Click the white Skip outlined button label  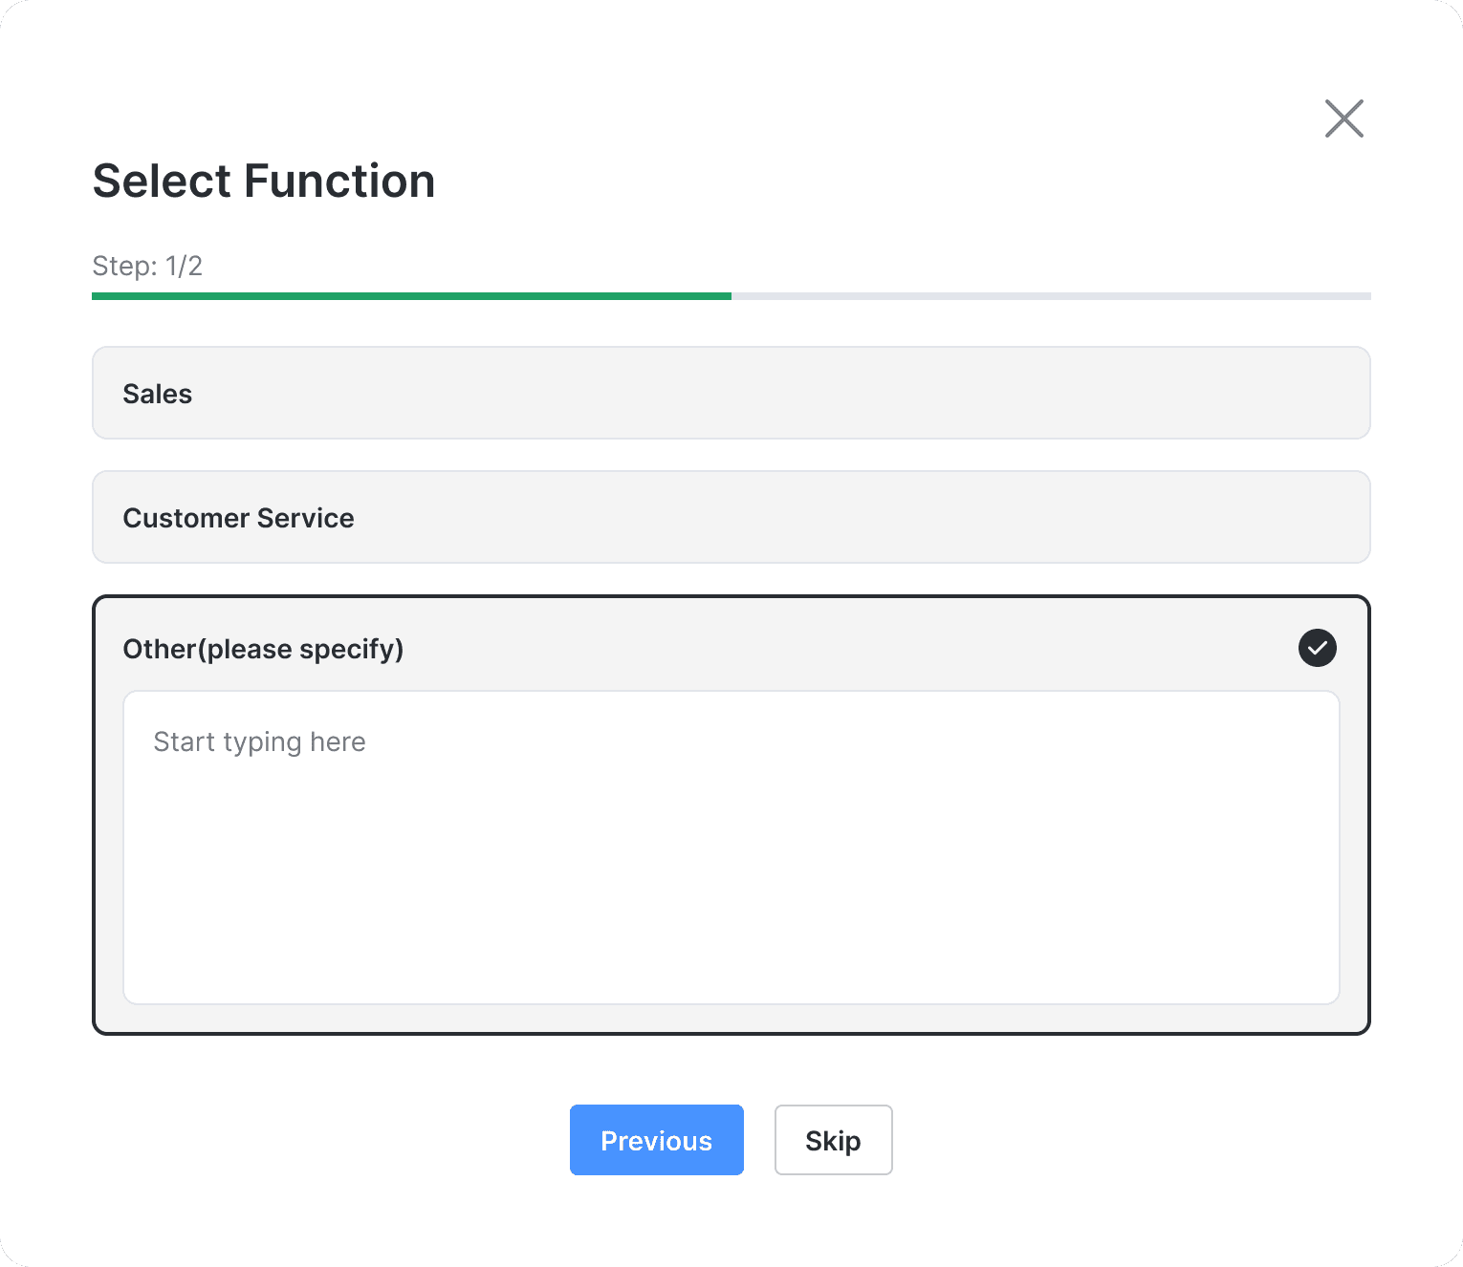pyautogui.click(x=833, y=1141)
